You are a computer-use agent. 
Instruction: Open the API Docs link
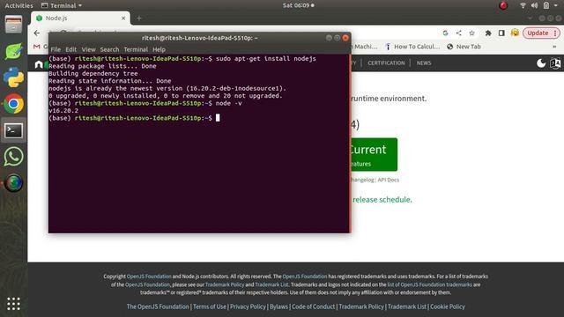pos(388,180)
